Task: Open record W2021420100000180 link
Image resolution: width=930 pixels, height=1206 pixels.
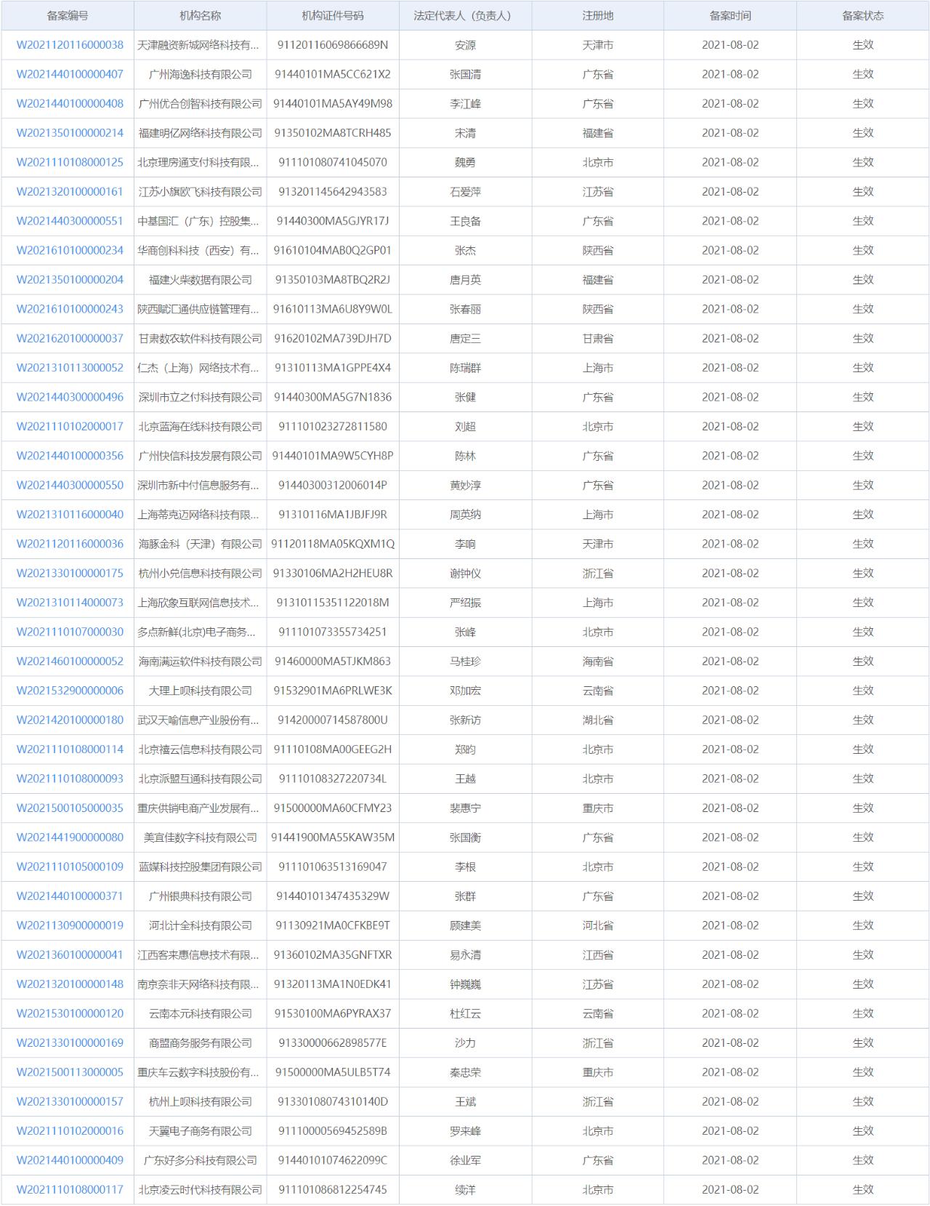Action: [x=70, y=720]
